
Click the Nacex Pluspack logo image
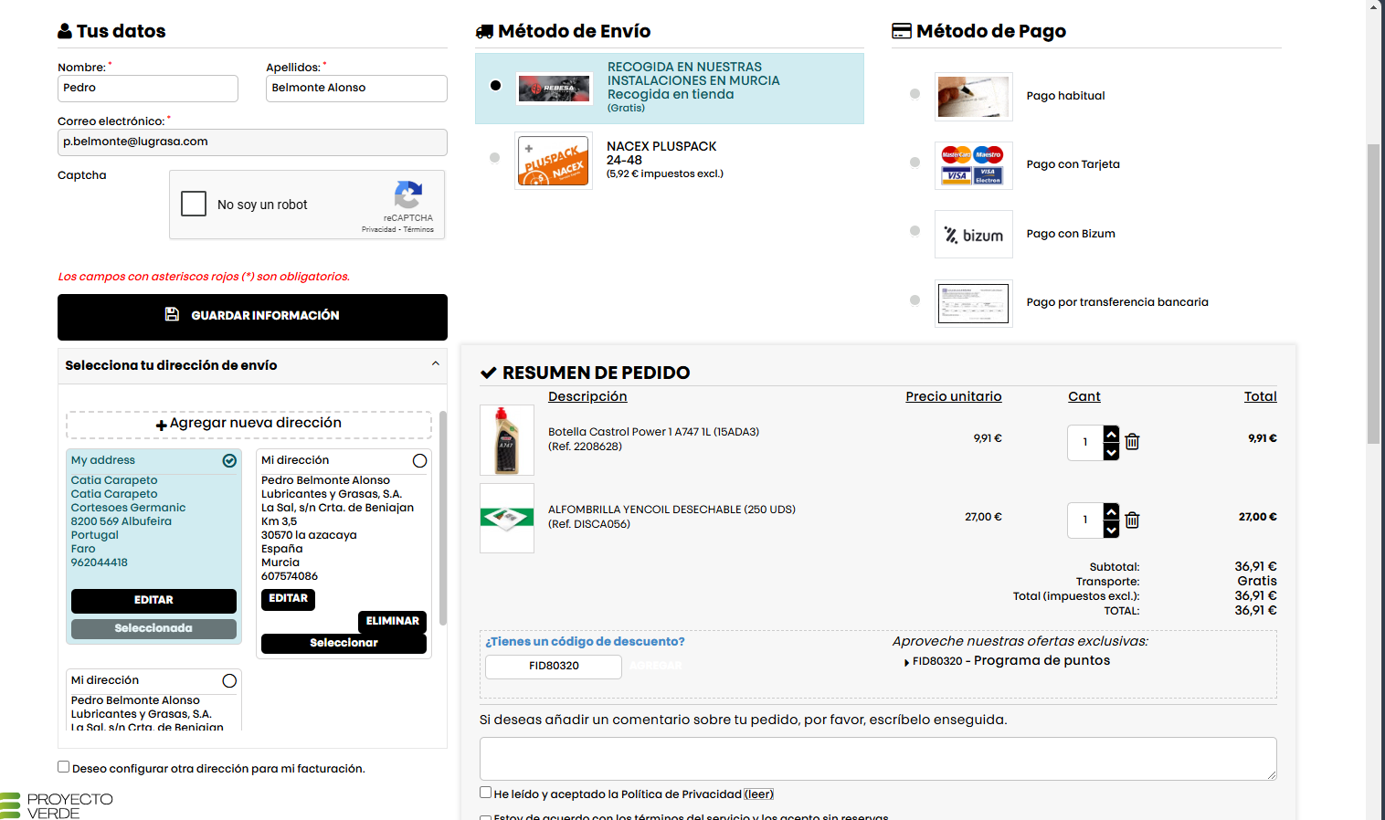point(554,161)
